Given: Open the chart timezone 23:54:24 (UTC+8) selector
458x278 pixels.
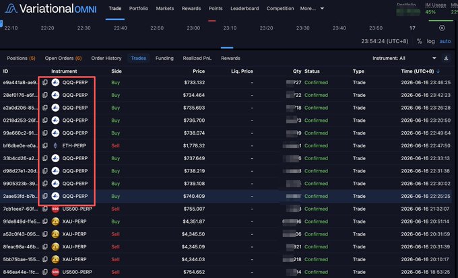Looking at the screenshot, I should point(385,41).
